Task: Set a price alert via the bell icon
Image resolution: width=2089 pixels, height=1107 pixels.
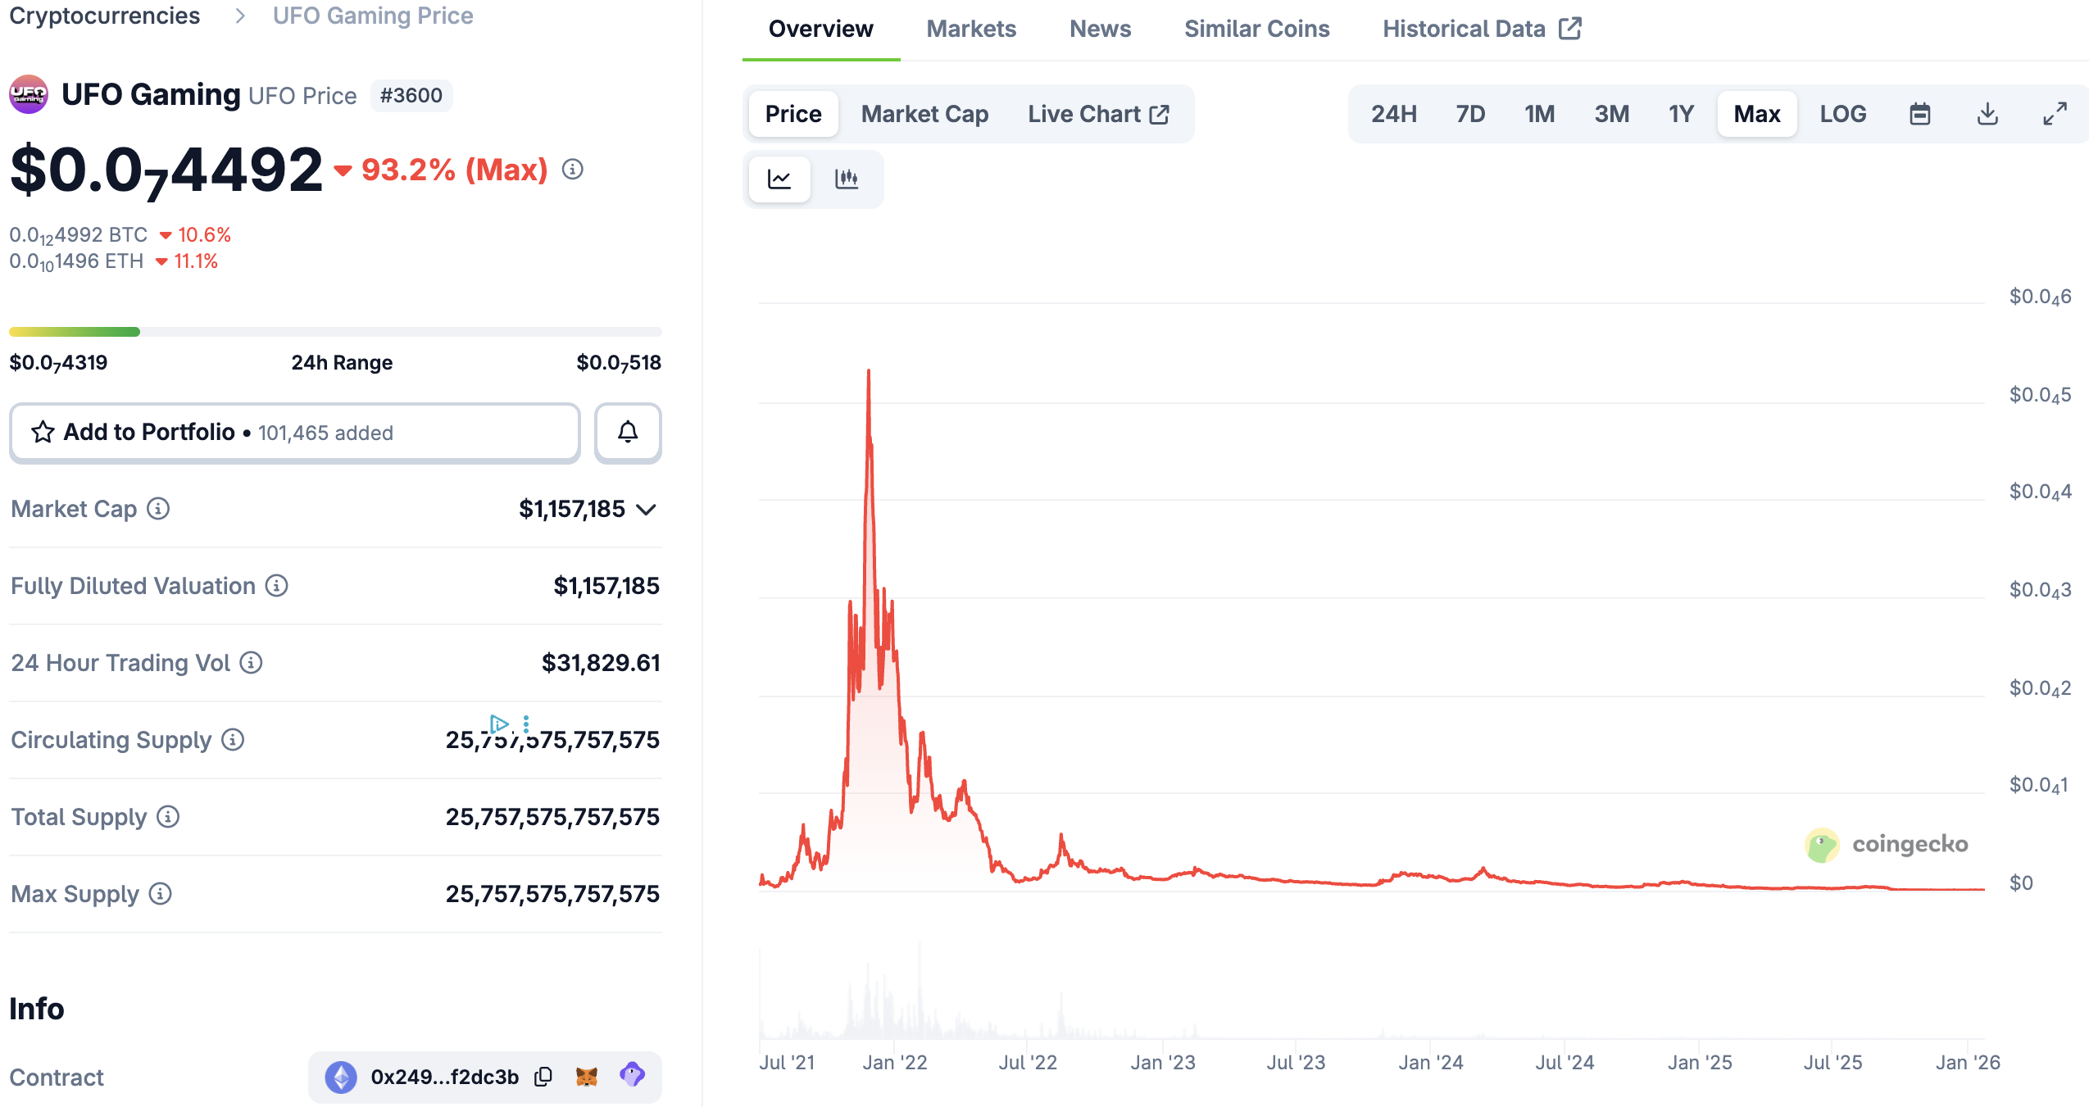Action: point(628,432)
